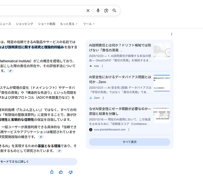Open citation link icon after '研究されています。'
This screenshot has height=180, width=203.
coord(59,151)
